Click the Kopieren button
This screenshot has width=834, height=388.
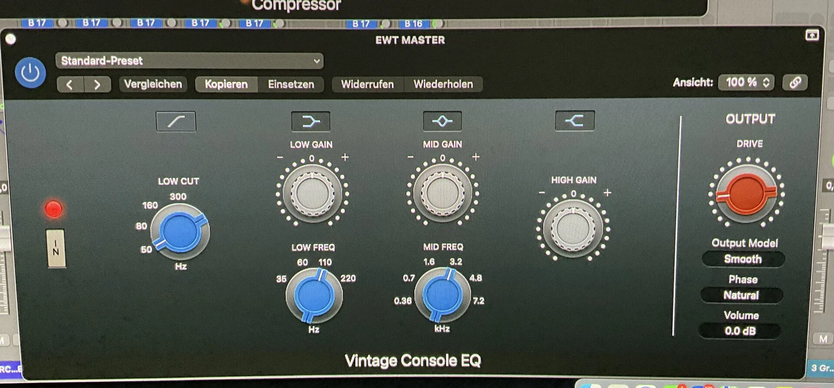(226, 84)
